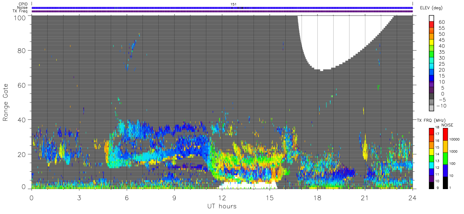Click the 13 tick on TX FRQ legend

(x=438, y=161)
